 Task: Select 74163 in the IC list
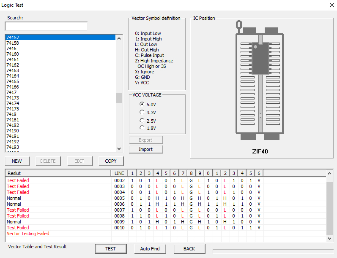tap(60, 70)
